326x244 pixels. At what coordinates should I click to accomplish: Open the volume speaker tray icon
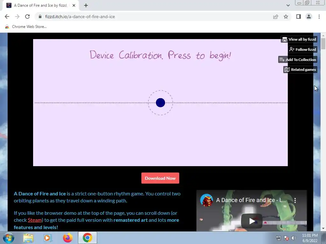pos(294,238)
